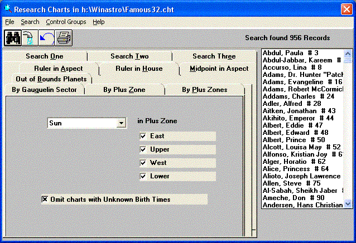Open the Control Groups menu
The height and width of the screenshot is (243, 356).
click(66, 22)
